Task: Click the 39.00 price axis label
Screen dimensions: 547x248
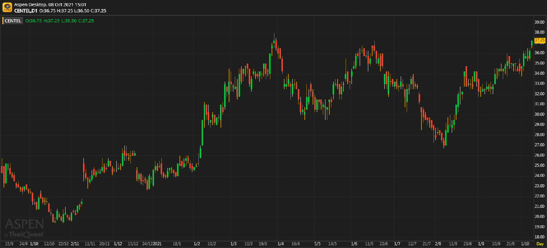Action: (540, 22)
